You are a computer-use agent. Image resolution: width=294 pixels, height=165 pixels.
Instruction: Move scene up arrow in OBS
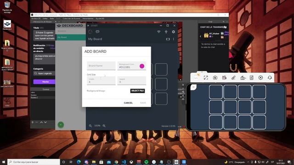click(x=41, y=122)
